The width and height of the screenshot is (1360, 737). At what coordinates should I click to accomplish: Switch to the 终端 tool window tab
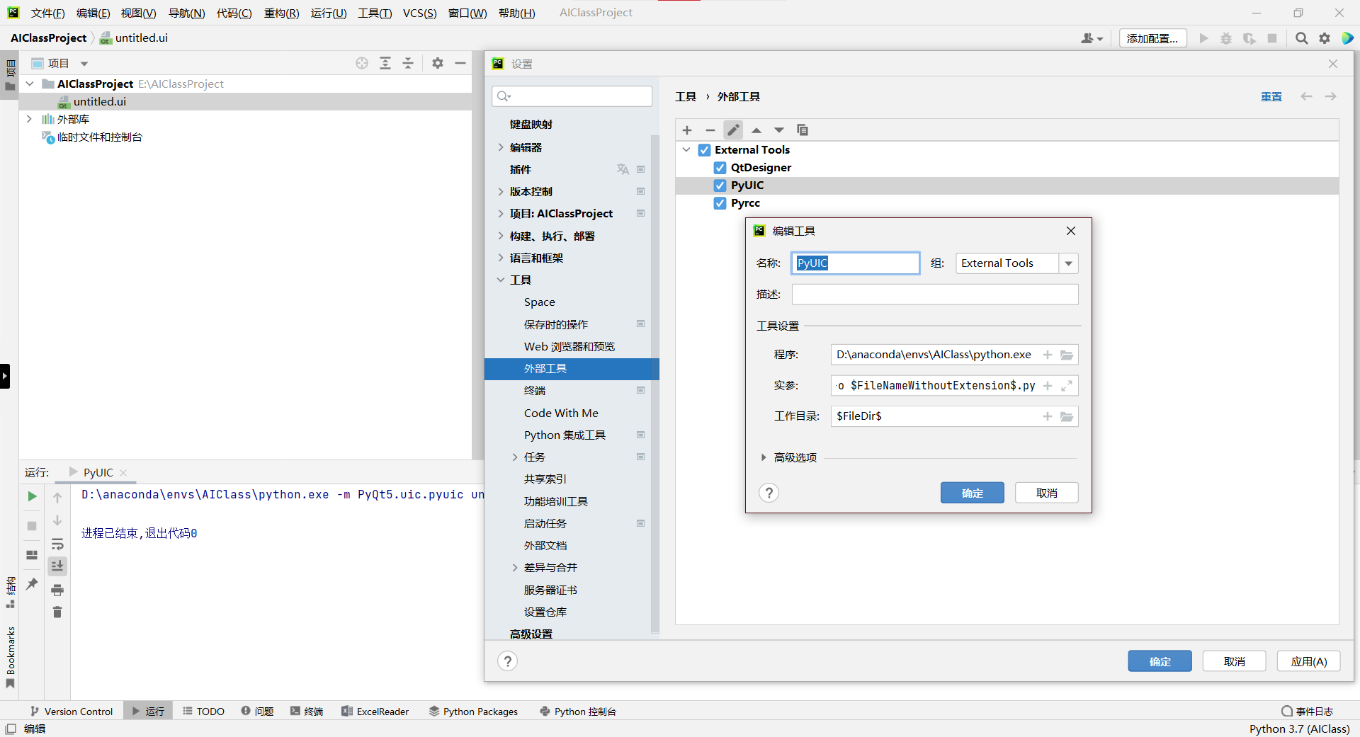coord(307,712)
